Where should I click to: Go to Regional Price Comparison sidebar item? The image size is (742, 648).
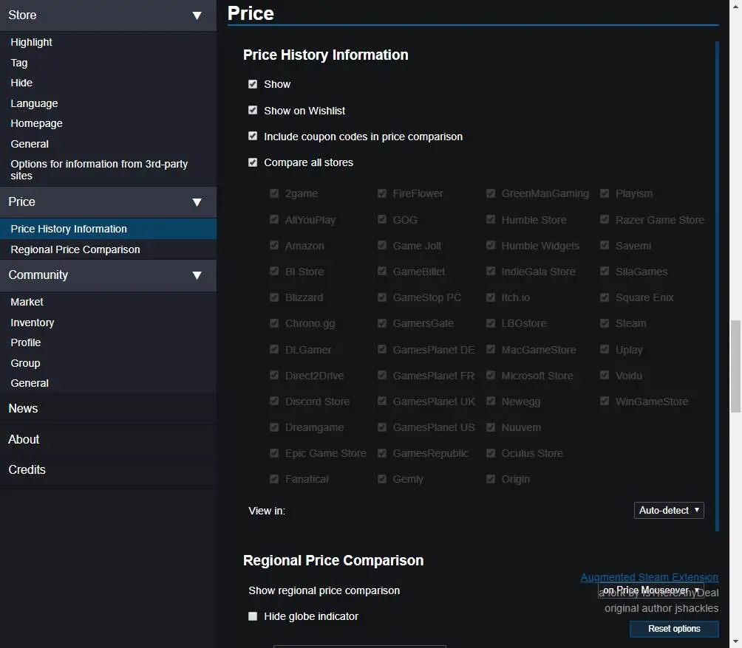click(75, 249)
